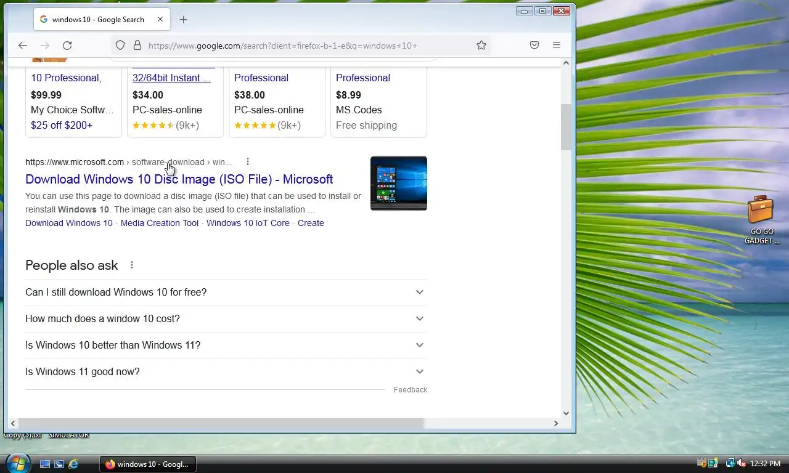Follow the Download Windows 10 sitelink

click(69, 223)
